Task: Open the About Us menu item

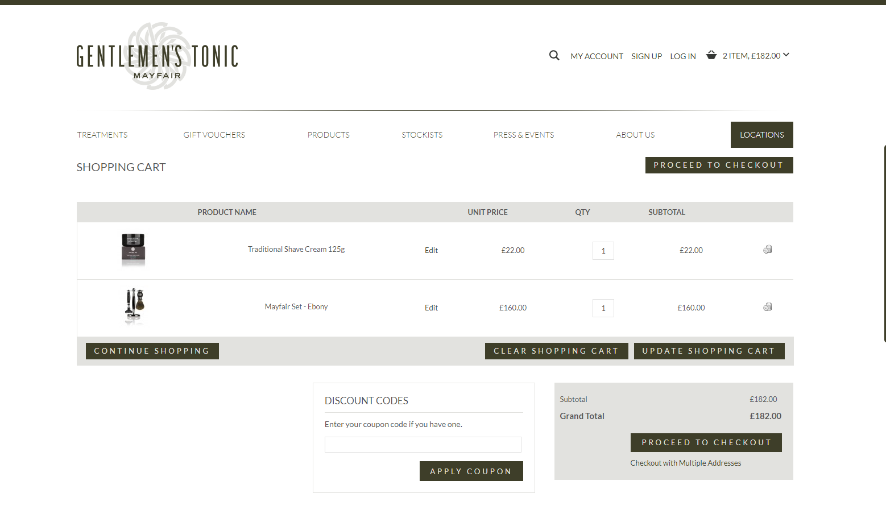Action: 635,135
